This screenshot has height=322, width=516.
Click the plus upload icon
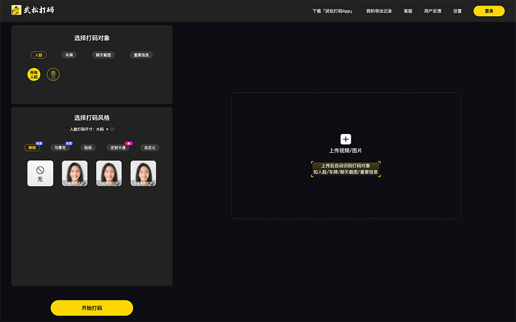(x=346, y=139)
